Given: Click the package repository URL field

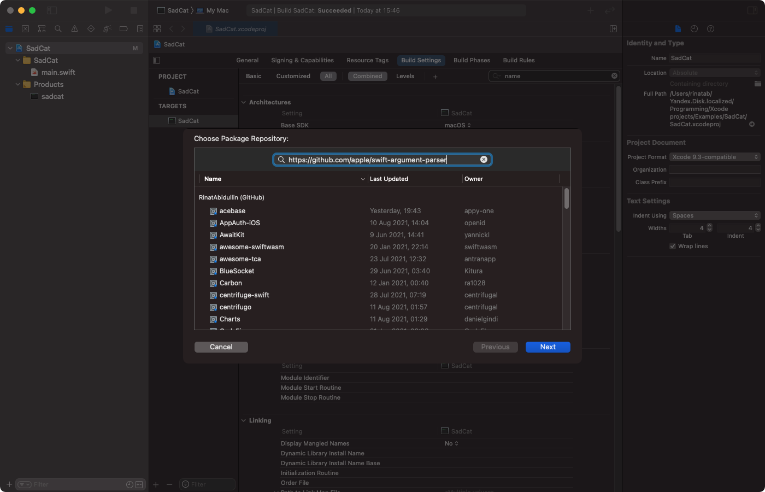Looking at the screenshot, I should tap(382, 160).
